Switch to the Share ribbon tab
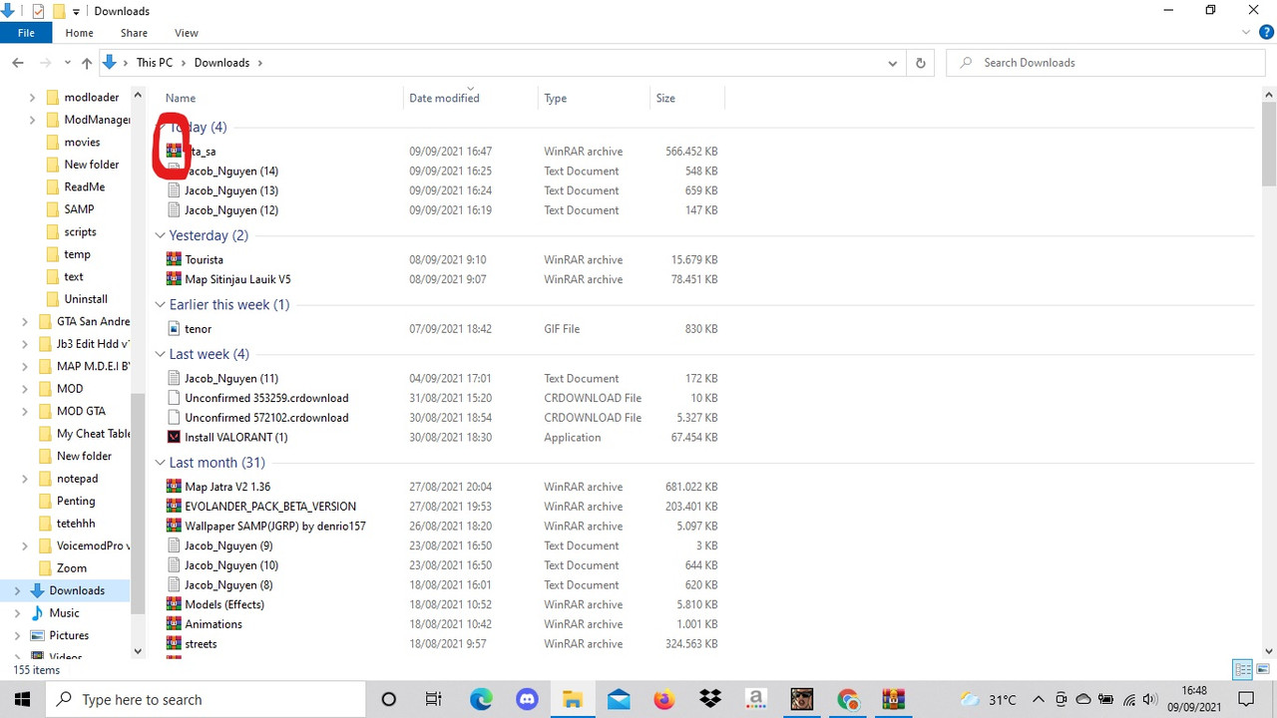1277x718 pixels. tap(134, 33)
